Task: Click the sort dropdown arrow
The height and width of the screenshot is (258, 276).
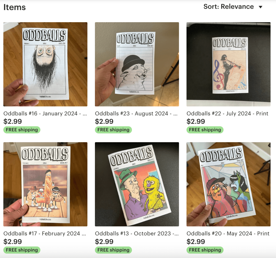Action: click(x=261, y=7)
